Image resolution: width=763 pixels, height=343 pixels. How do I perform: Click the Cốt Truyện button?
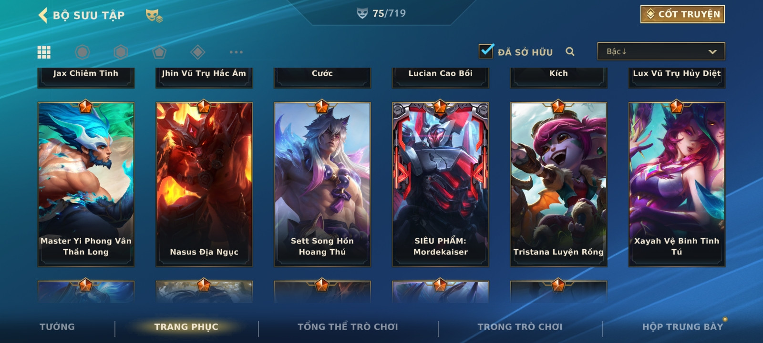(682, 14)
